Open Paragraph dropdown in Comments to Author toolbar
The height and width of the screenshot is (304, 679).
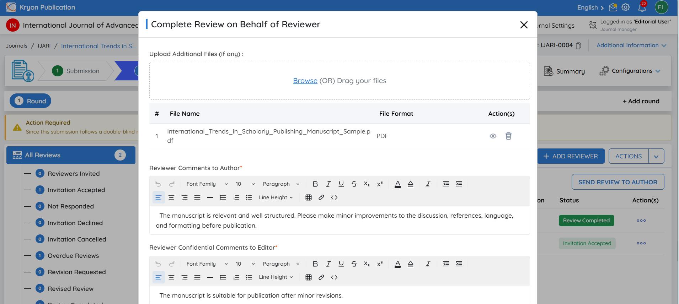(x=281, y=184)
